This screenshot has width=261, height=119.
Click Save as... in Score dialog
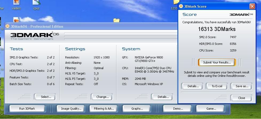242,86
